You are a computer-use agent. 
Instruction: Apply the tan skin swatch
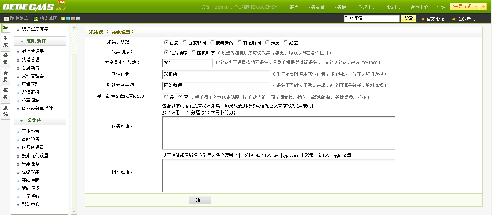(73, 19)
